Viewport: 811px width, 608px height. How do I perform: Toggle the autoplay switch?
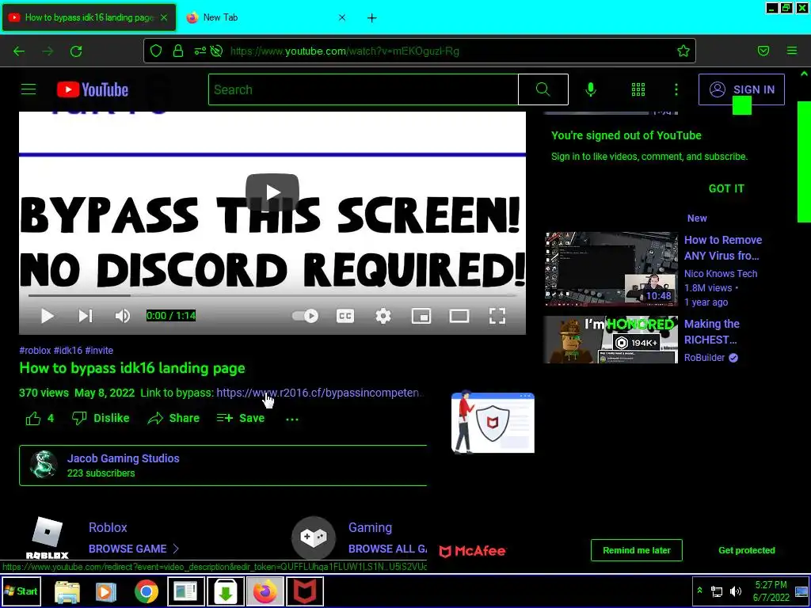point(305,316)
